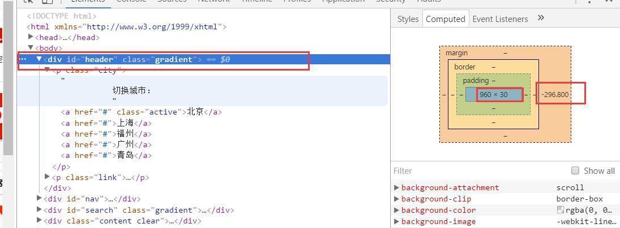Select the anchor element containing 北京
This screenshot has height=228, width=620.
pos(142,112)
